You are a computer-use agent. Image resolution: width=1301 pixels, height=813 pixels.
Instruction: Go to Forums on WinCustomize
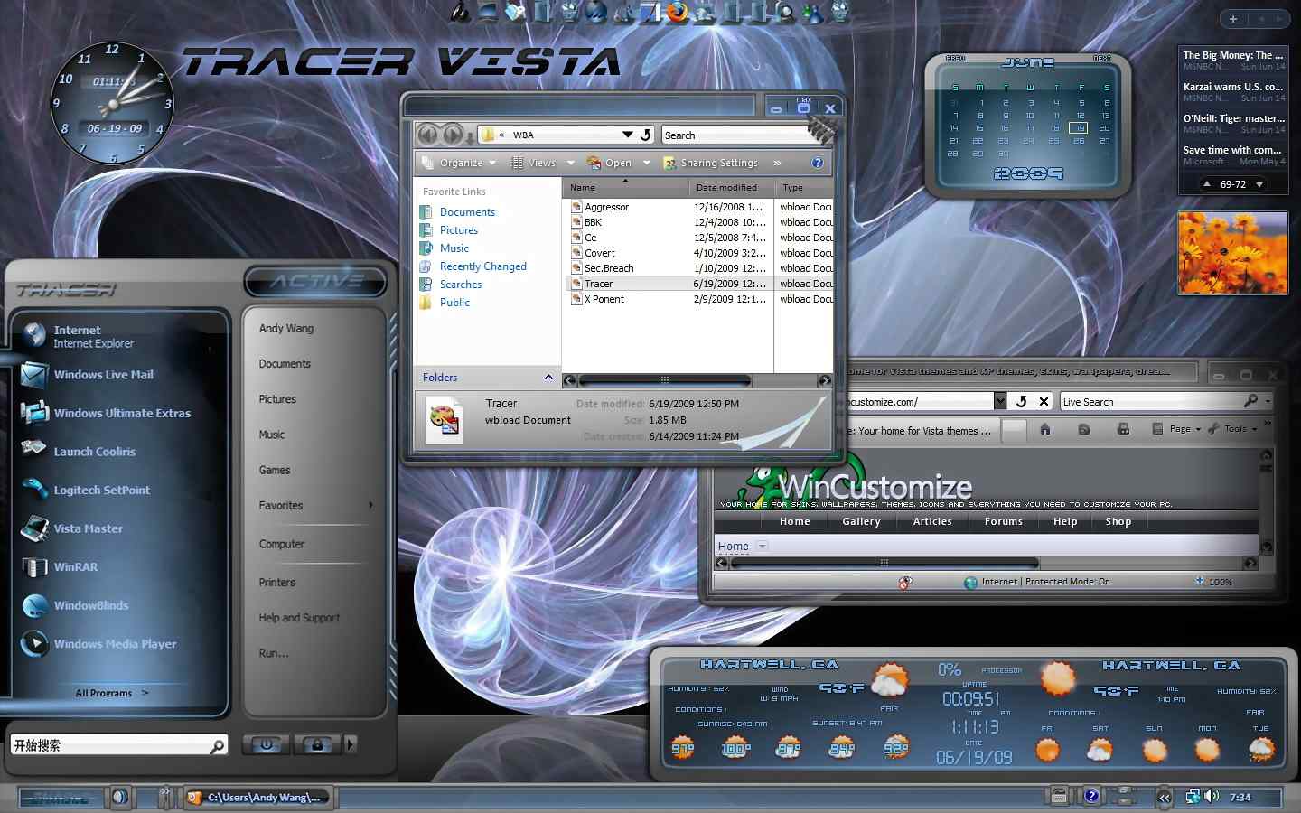click(x=1004, y=521)
